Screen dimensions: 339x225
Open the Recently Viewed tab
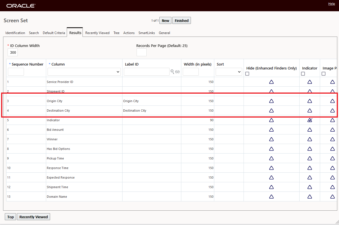tap(97, 33)
